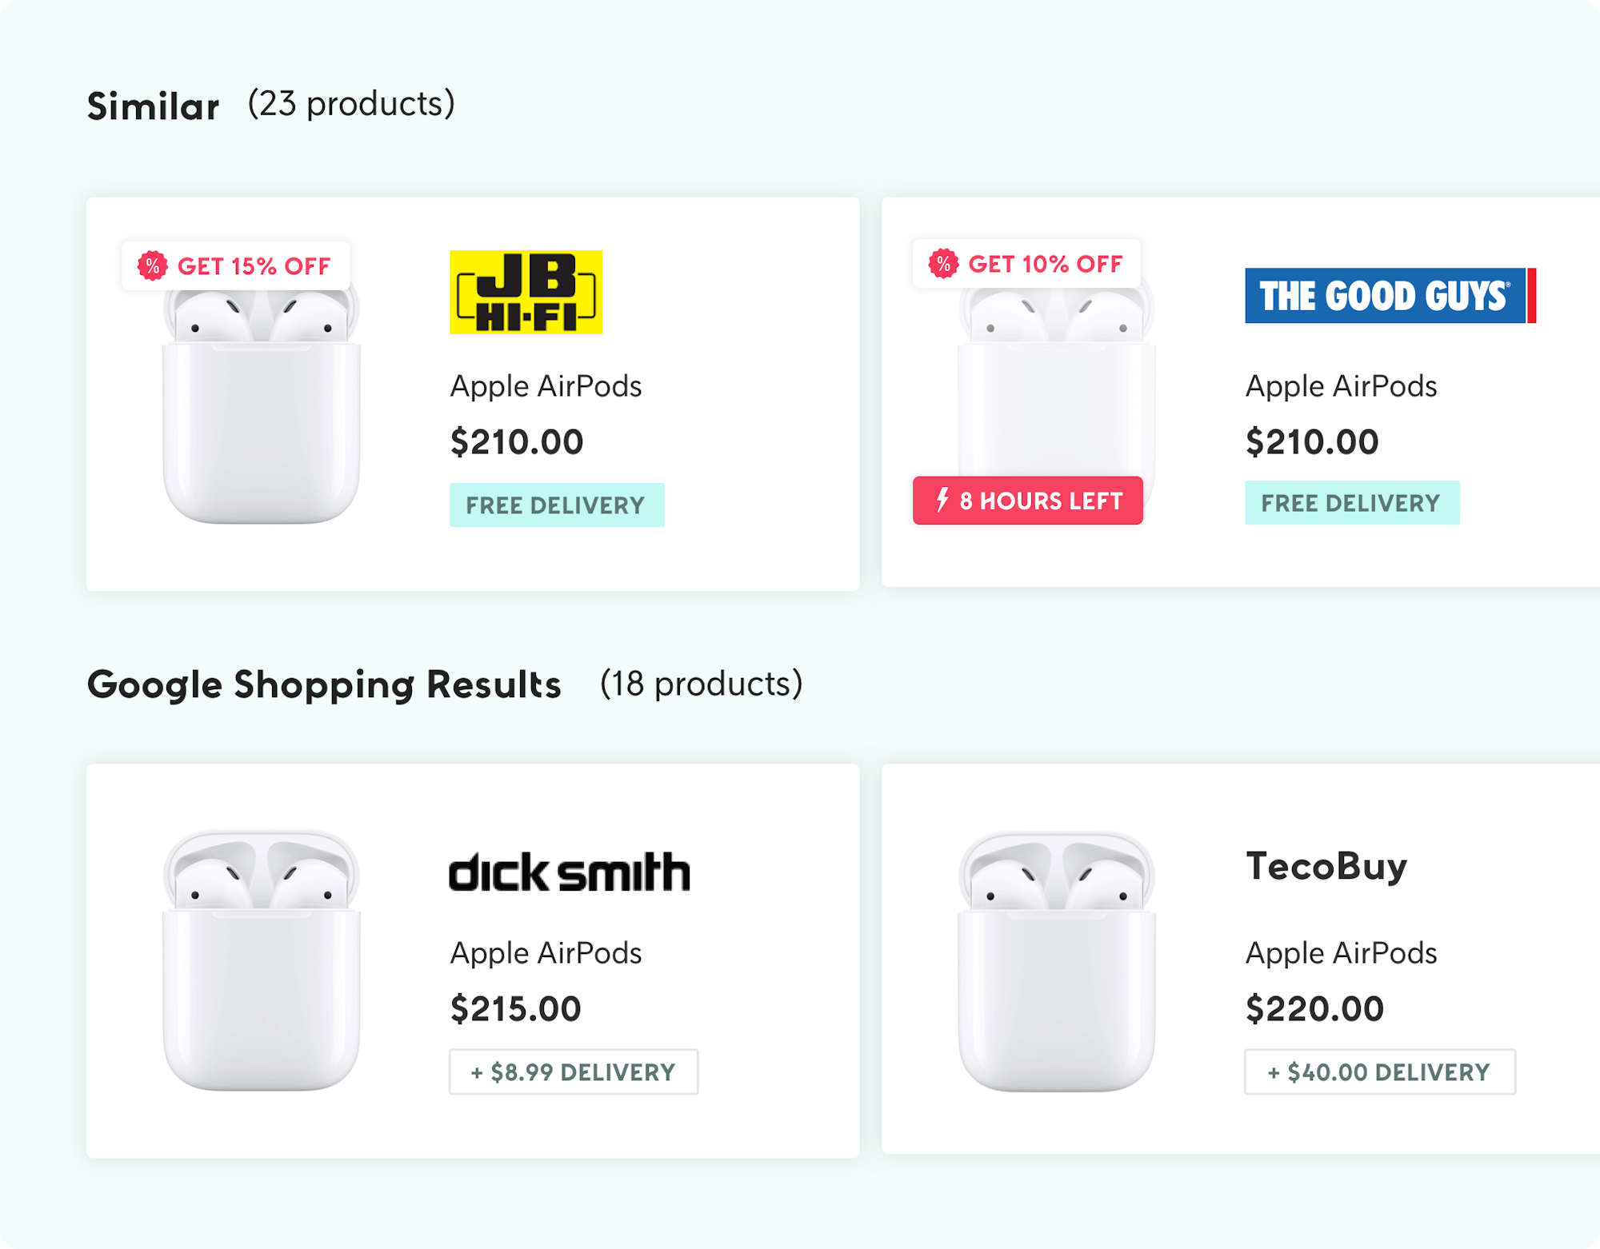The height and width of the screenshot is (1249, 1600).
Task: Click the lightning bolt icon in hours left tag
Action: pos(942,500)
